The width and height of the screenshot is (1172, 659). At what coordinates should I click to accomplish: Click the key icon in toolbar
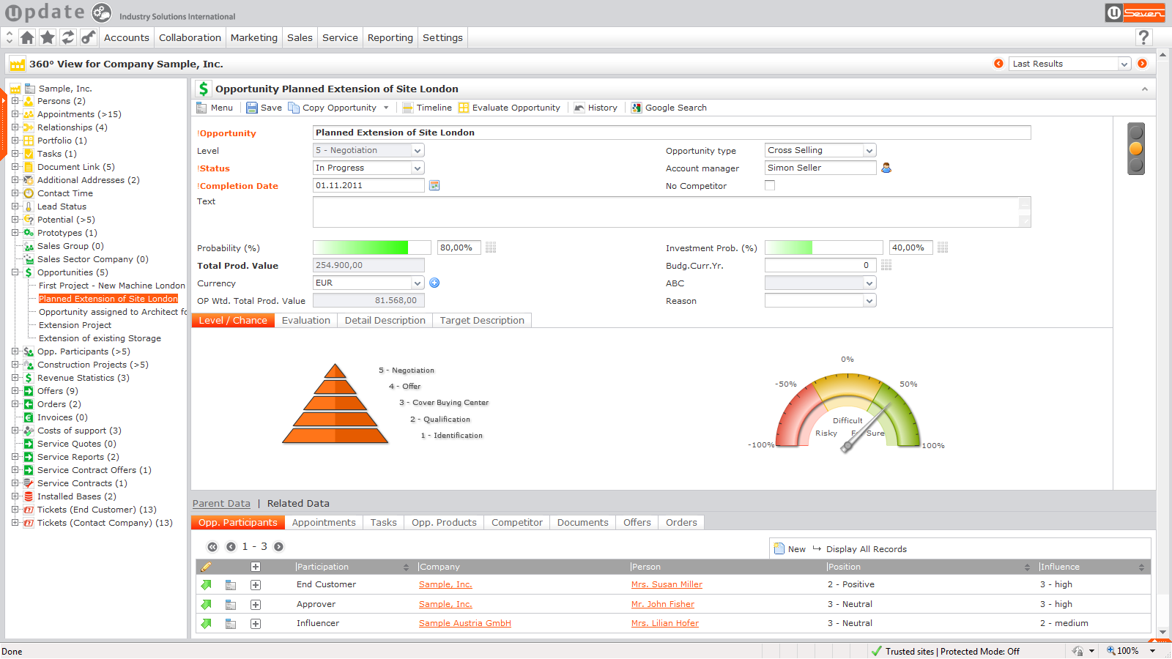point(89,37)
